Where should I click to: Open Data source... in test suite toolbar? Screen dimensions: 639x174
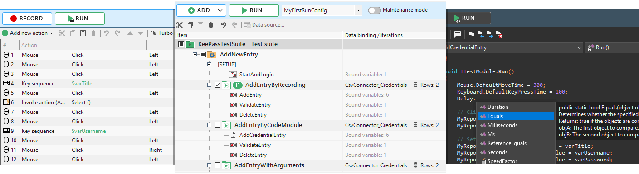[x=264, y=25]
